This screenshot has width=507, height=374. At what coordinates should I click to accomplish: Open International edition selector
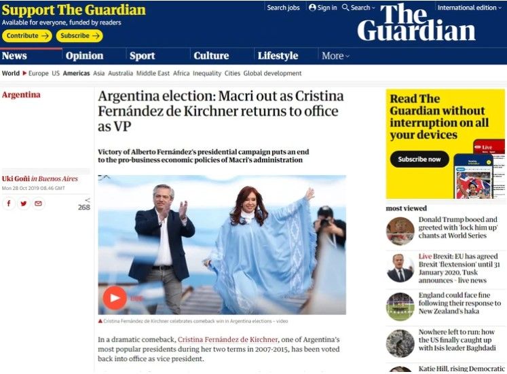pyautogui.click(x=470, y=7)
